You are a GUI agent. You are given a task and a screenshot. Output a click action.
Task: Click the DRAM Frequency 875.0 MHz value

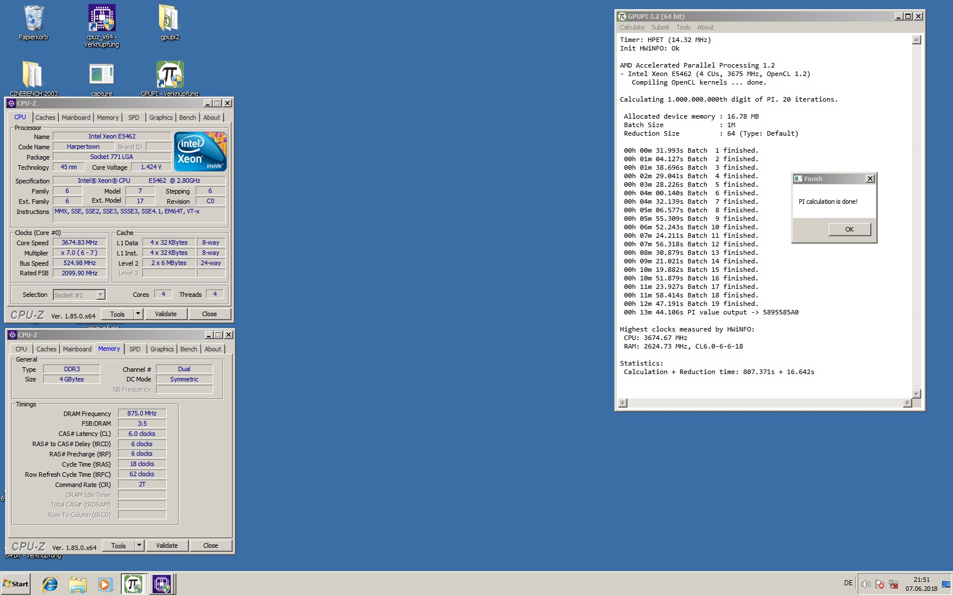142,413
